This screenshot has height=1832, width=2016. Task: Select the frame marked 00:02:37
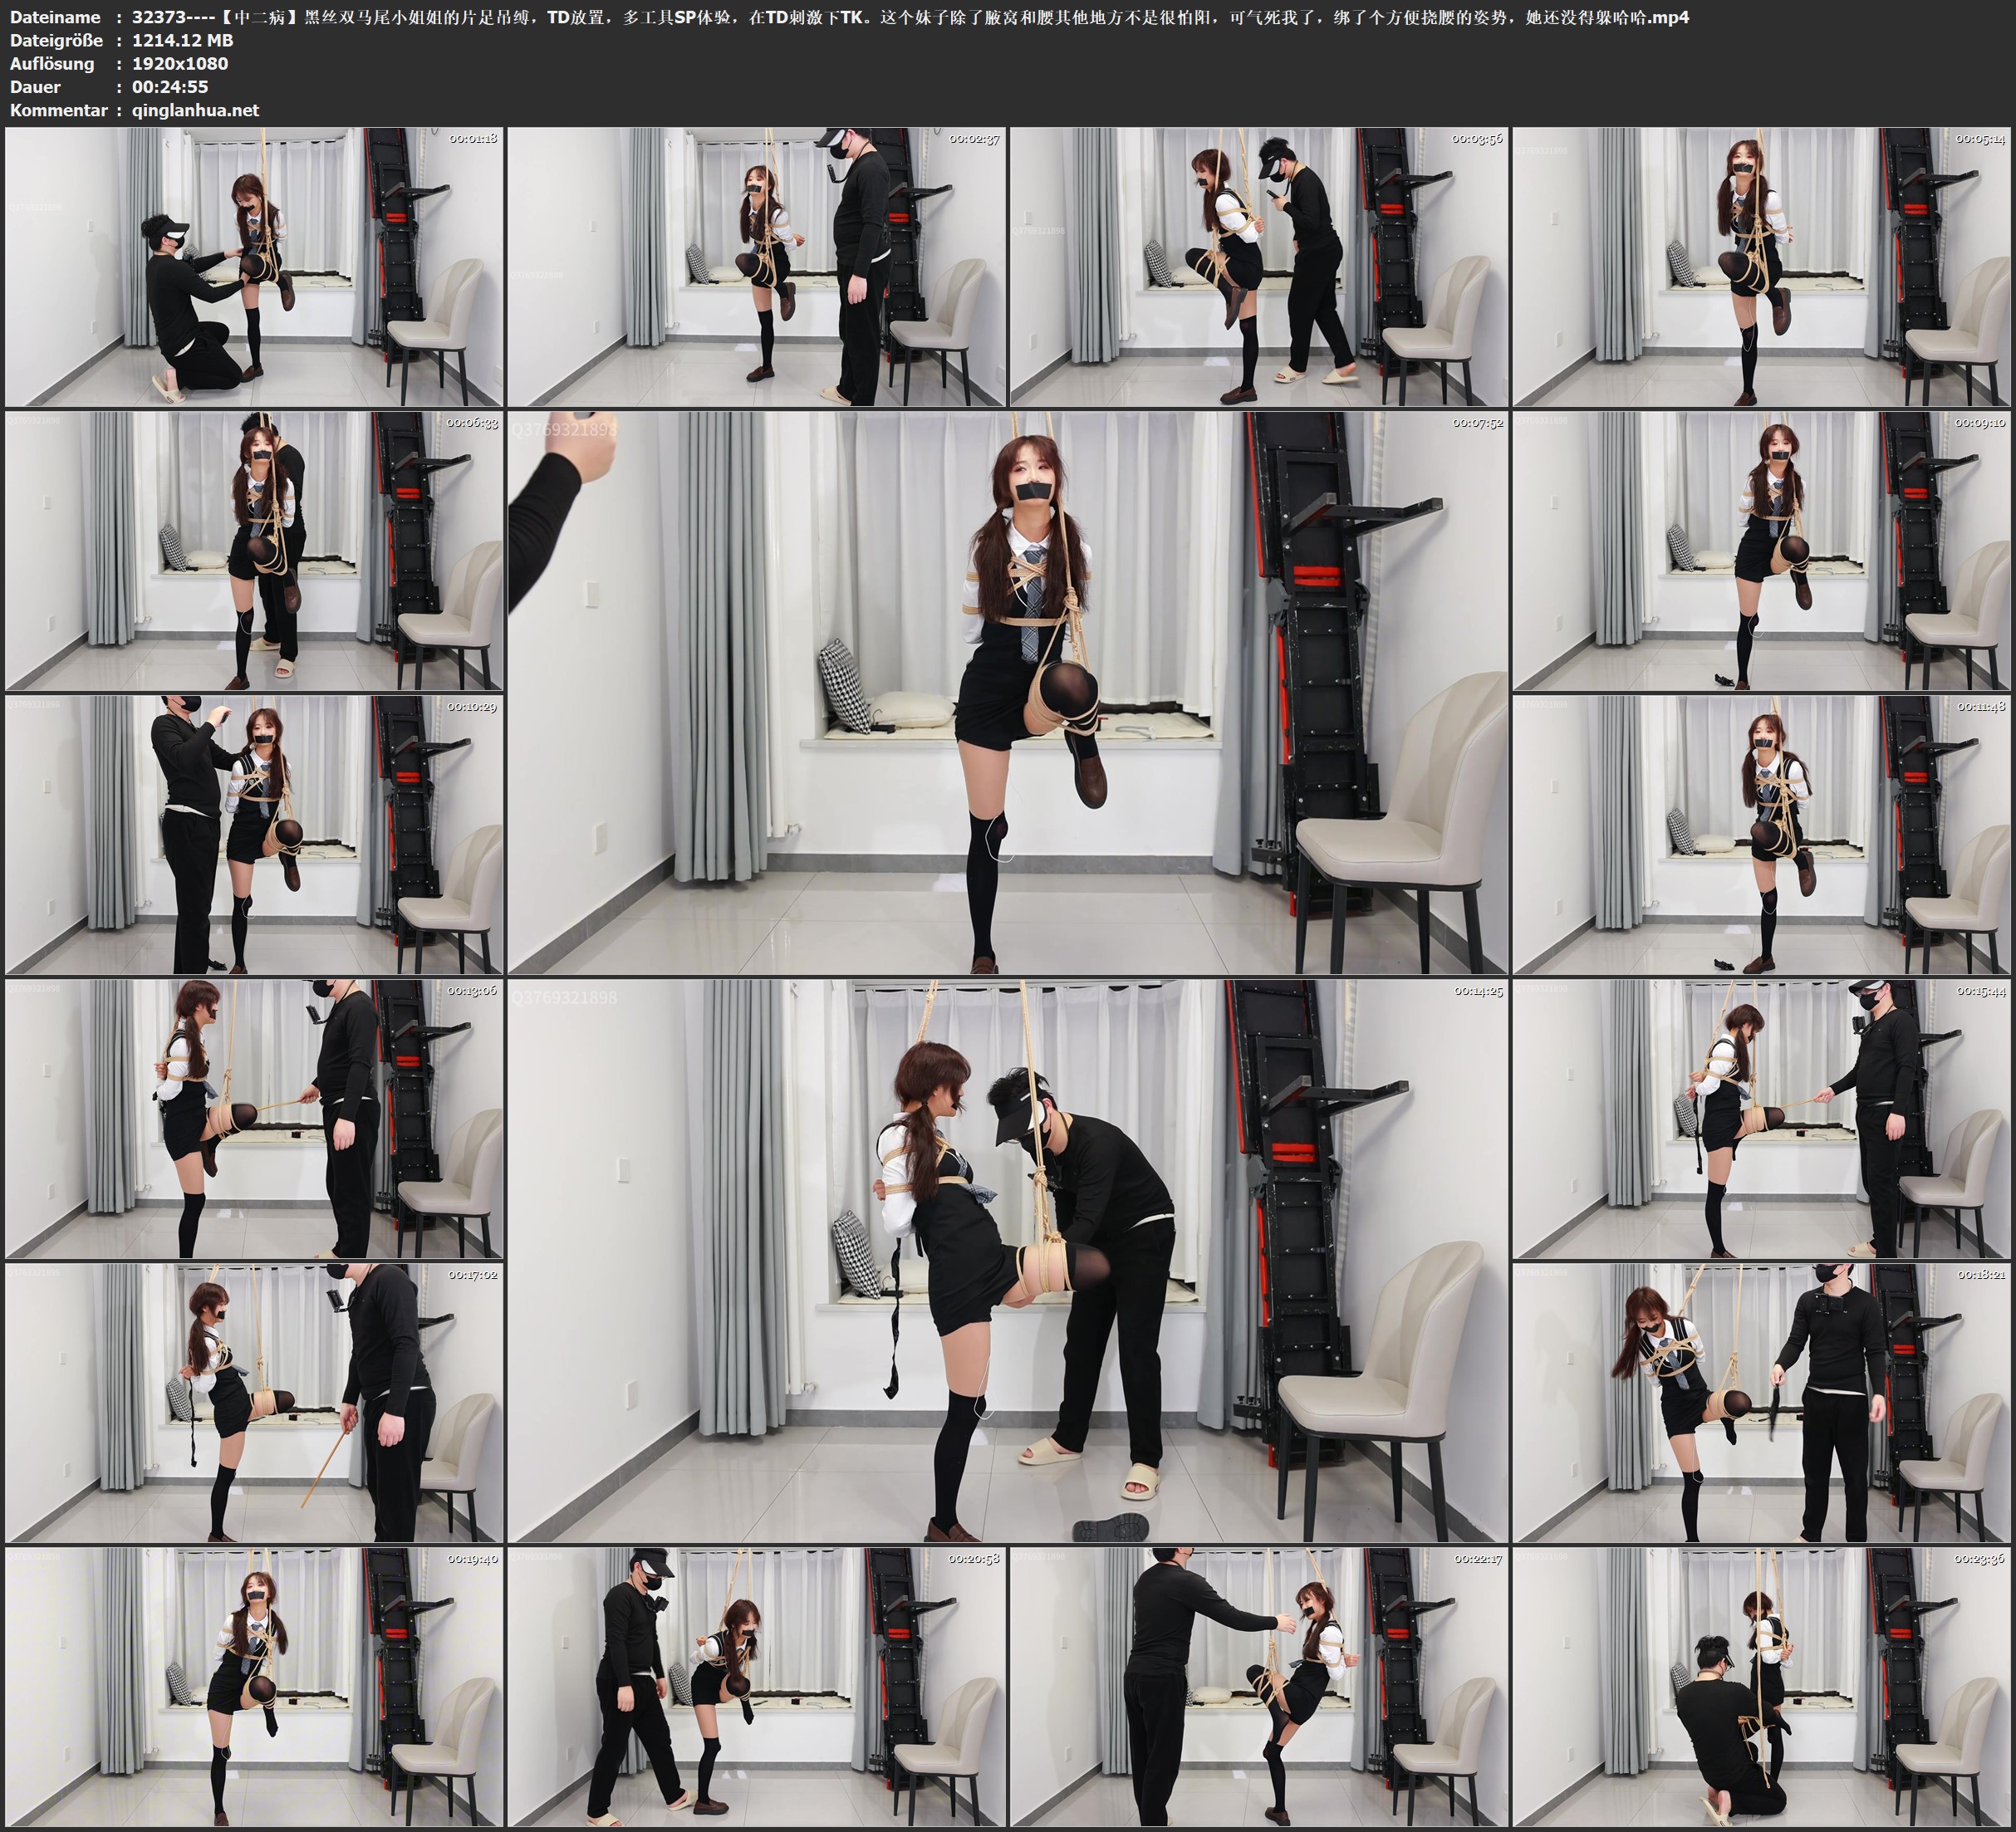coord(756,266)
